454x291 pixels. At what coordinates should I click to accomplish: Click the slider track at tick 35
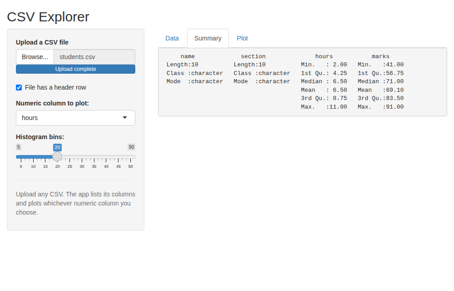tap(94, 157)
